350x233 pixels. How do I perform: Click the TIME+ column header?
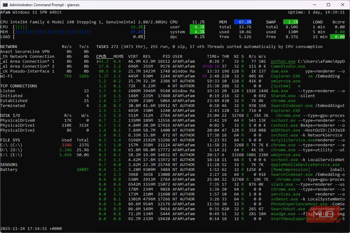[213, 57]
